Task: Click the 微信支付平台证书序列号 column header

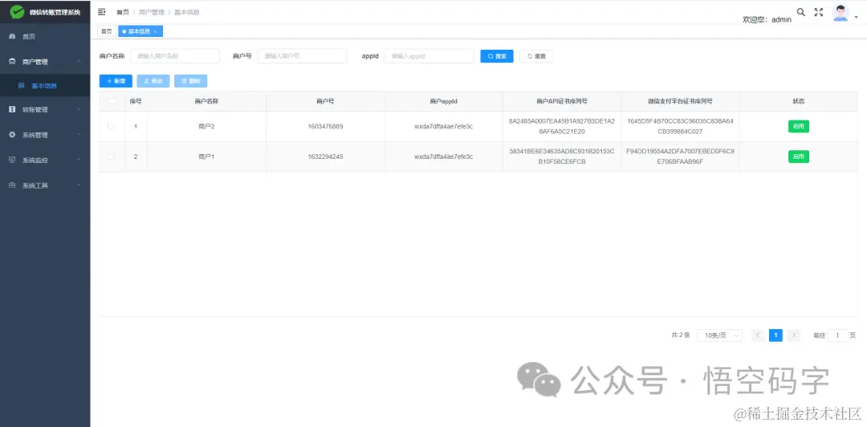Action: point(680,101)
